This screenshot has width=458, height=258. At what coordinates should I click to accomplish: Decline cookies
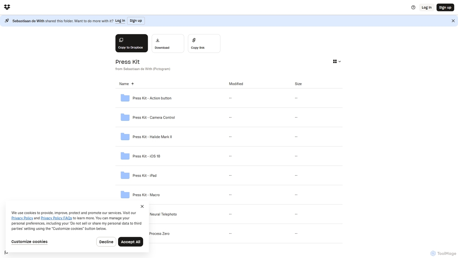tap(106, 242)
